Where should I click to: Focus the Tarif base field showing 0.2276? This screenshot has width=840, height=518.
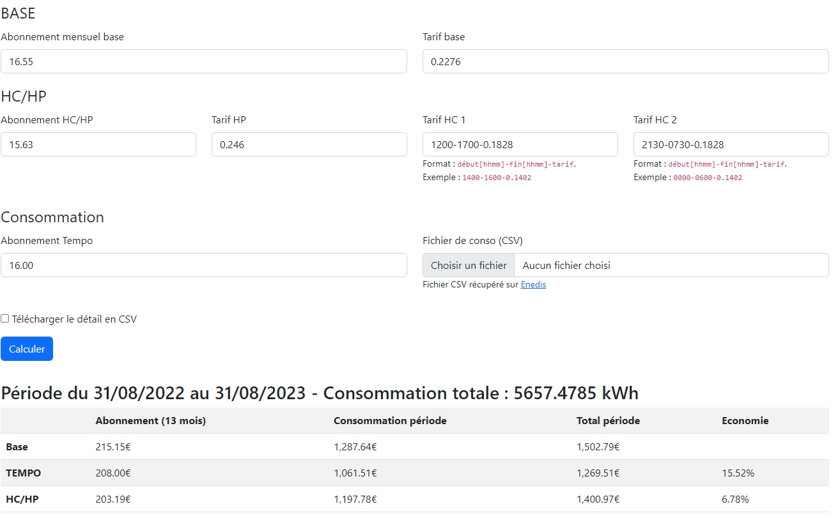click(625, 61)
